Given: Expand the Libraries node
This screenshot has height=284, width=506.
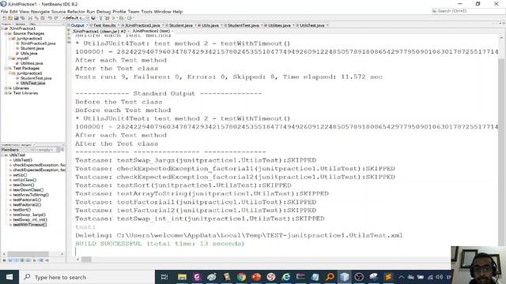Looking at the screenshot, I should pos(6,88).
